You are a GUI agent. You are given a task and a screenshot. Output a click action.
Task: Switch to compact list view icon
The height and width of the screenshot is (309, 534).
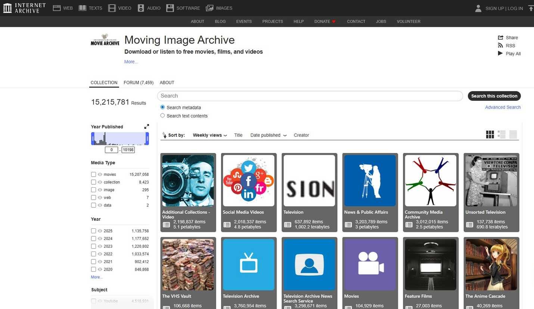pyautogui.click(x=513, y=135)
